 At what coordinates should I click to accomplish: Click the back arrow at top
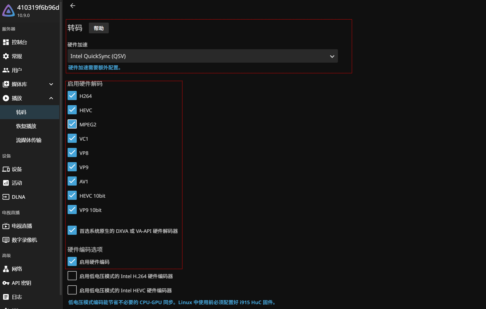pos(72,6)
